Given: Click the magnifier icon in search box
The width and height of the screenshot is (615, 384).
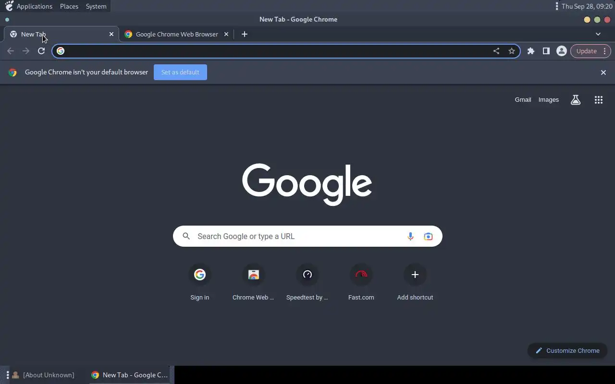Looking at the screenshot, I should (x=186, y=236).
